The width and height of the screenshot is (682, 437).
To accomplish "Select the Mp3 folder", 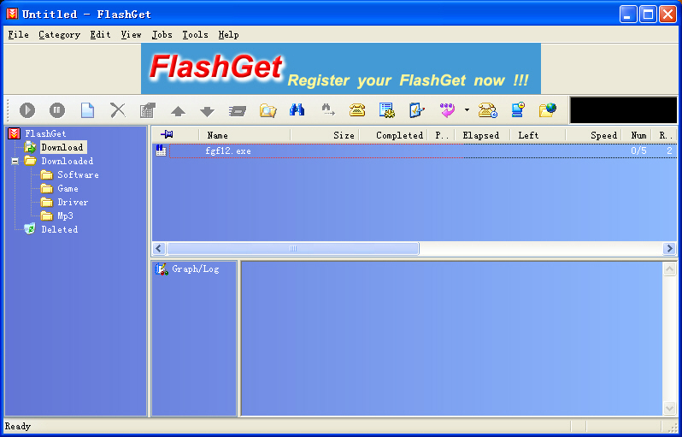I will (x=65, y=216).
